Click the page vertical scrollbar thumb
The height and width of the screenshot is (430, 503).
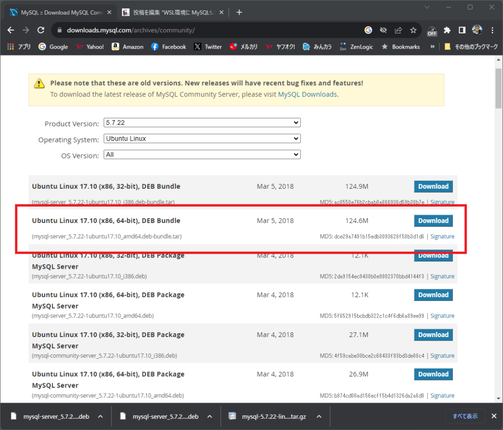[498, 88]
